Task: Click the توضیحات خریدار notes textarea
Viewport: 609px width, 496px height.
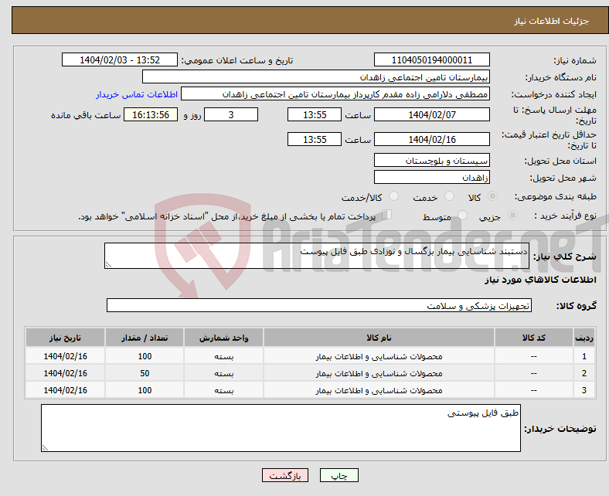Action: click(x=281, y=429)
